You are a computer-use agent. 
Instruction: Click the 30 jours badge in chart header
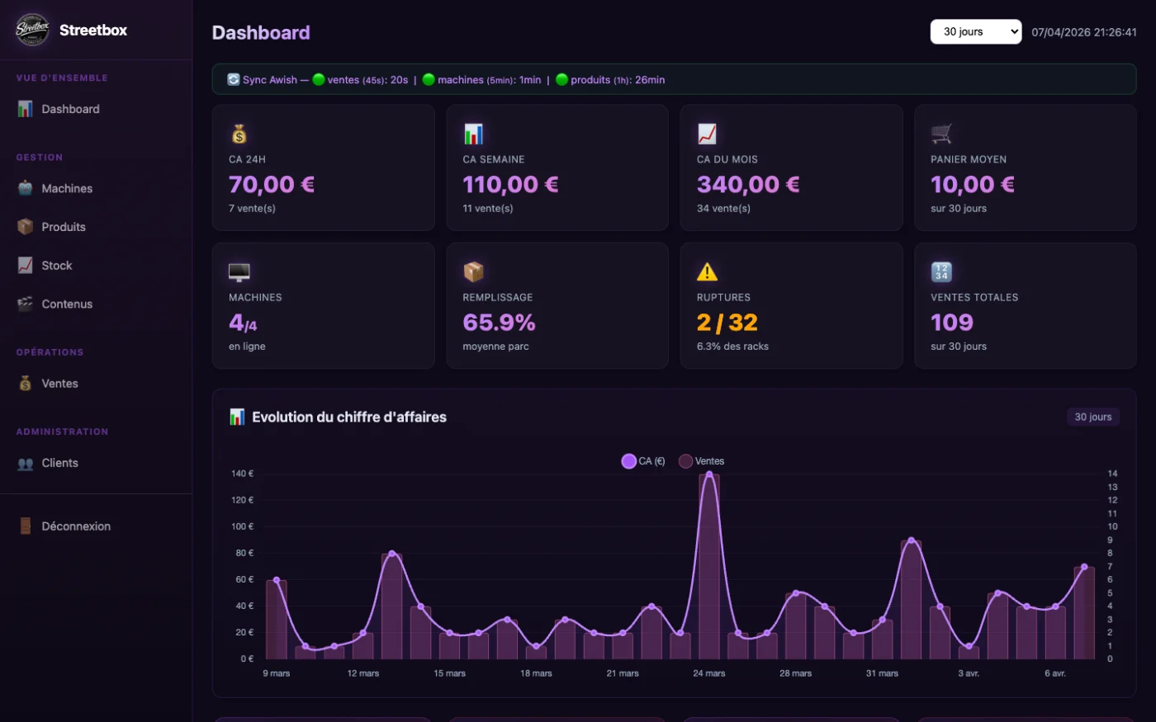click(1093, 417)
